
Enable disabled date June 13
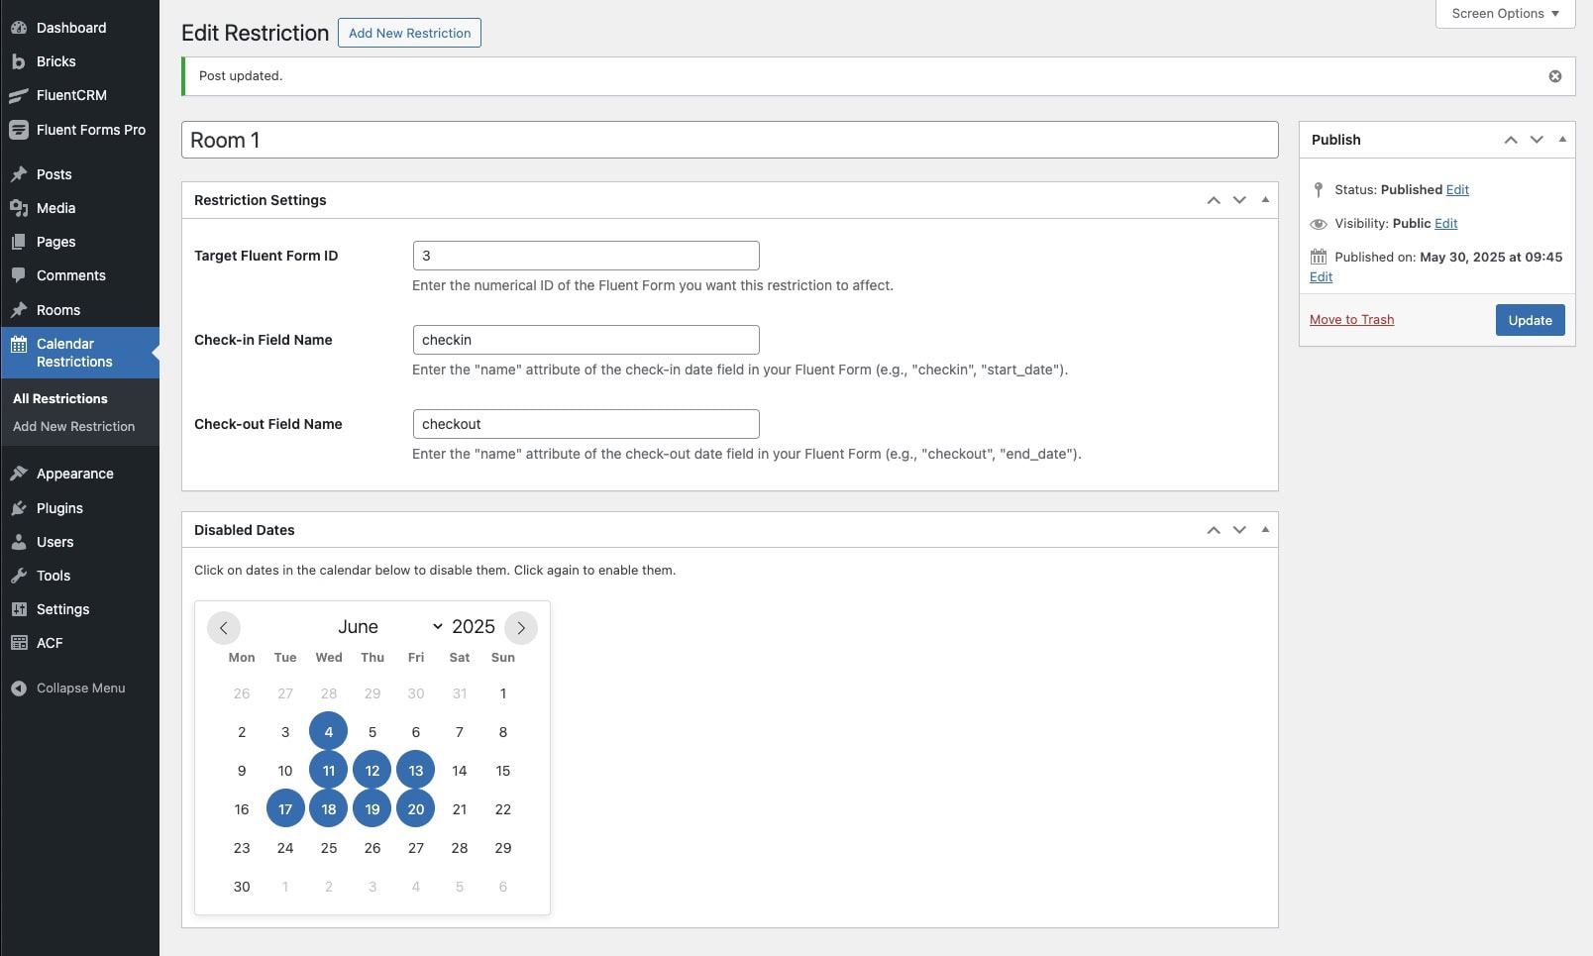click(416, 771)
